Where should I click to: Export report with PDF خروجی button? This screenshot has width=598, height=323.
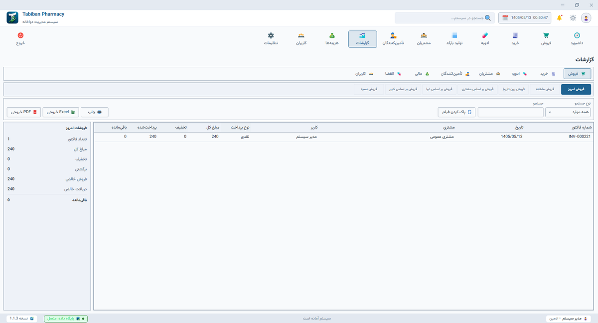tap(23, 112)
